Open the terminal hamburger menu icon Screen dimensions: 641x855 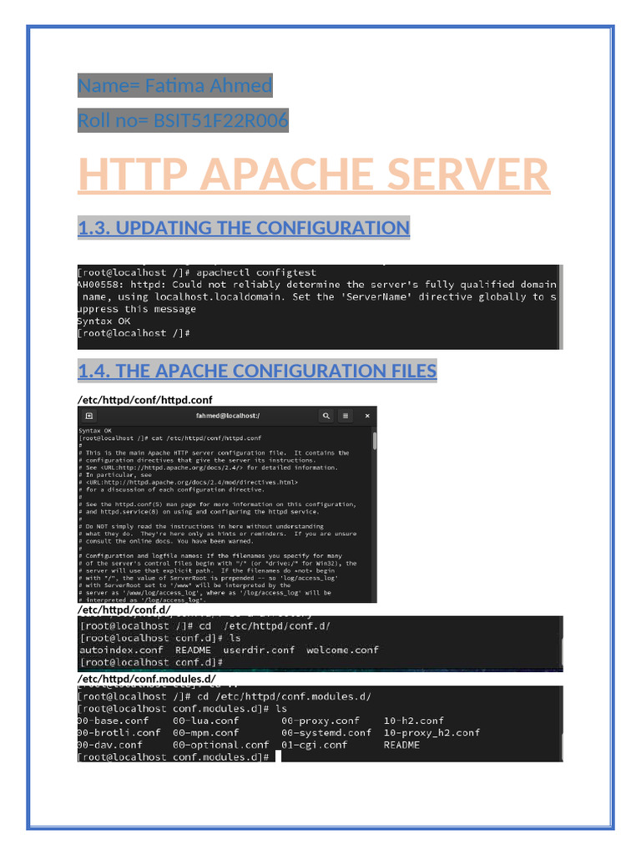tap(346, 416)
